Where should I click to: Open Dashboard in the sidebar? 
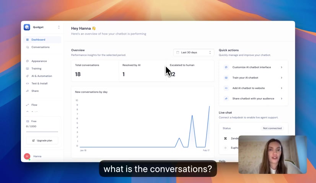pyautogui.click(x=42, y=40)
